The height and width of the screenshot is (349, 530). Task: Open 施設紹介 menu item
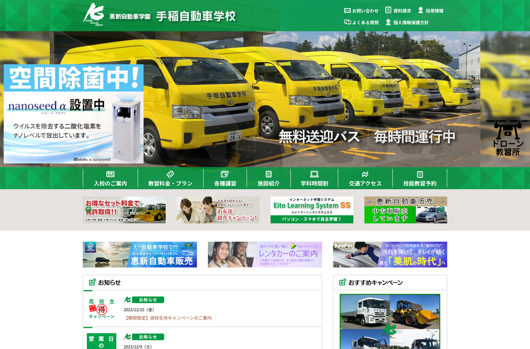tap(269, 178)
